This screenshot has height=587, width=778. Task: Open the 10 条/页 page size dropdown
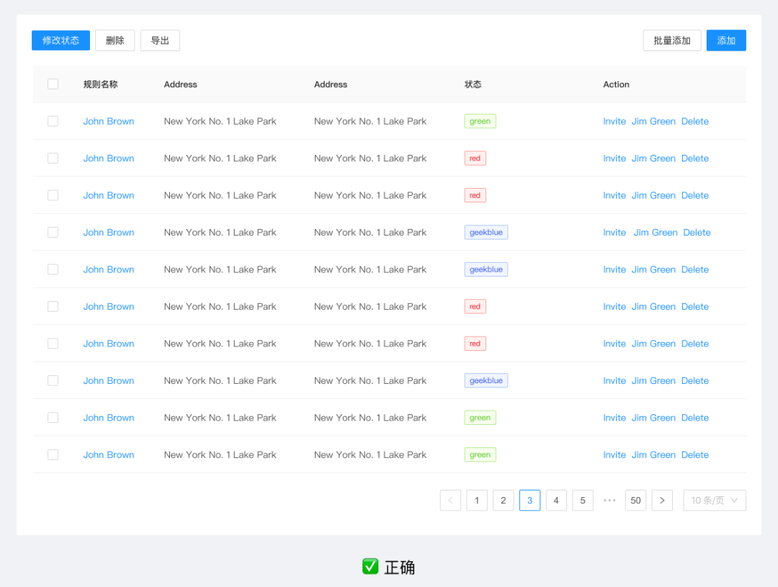point(714,501)
